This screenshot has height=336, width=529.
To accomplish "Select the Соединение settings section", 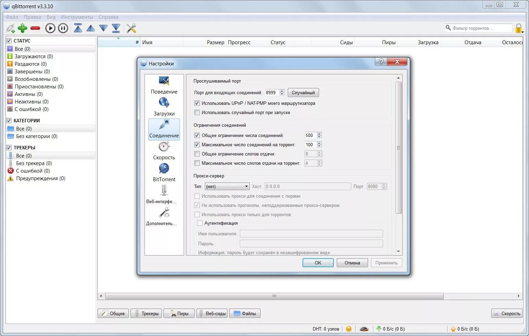I will pos(164,129).
